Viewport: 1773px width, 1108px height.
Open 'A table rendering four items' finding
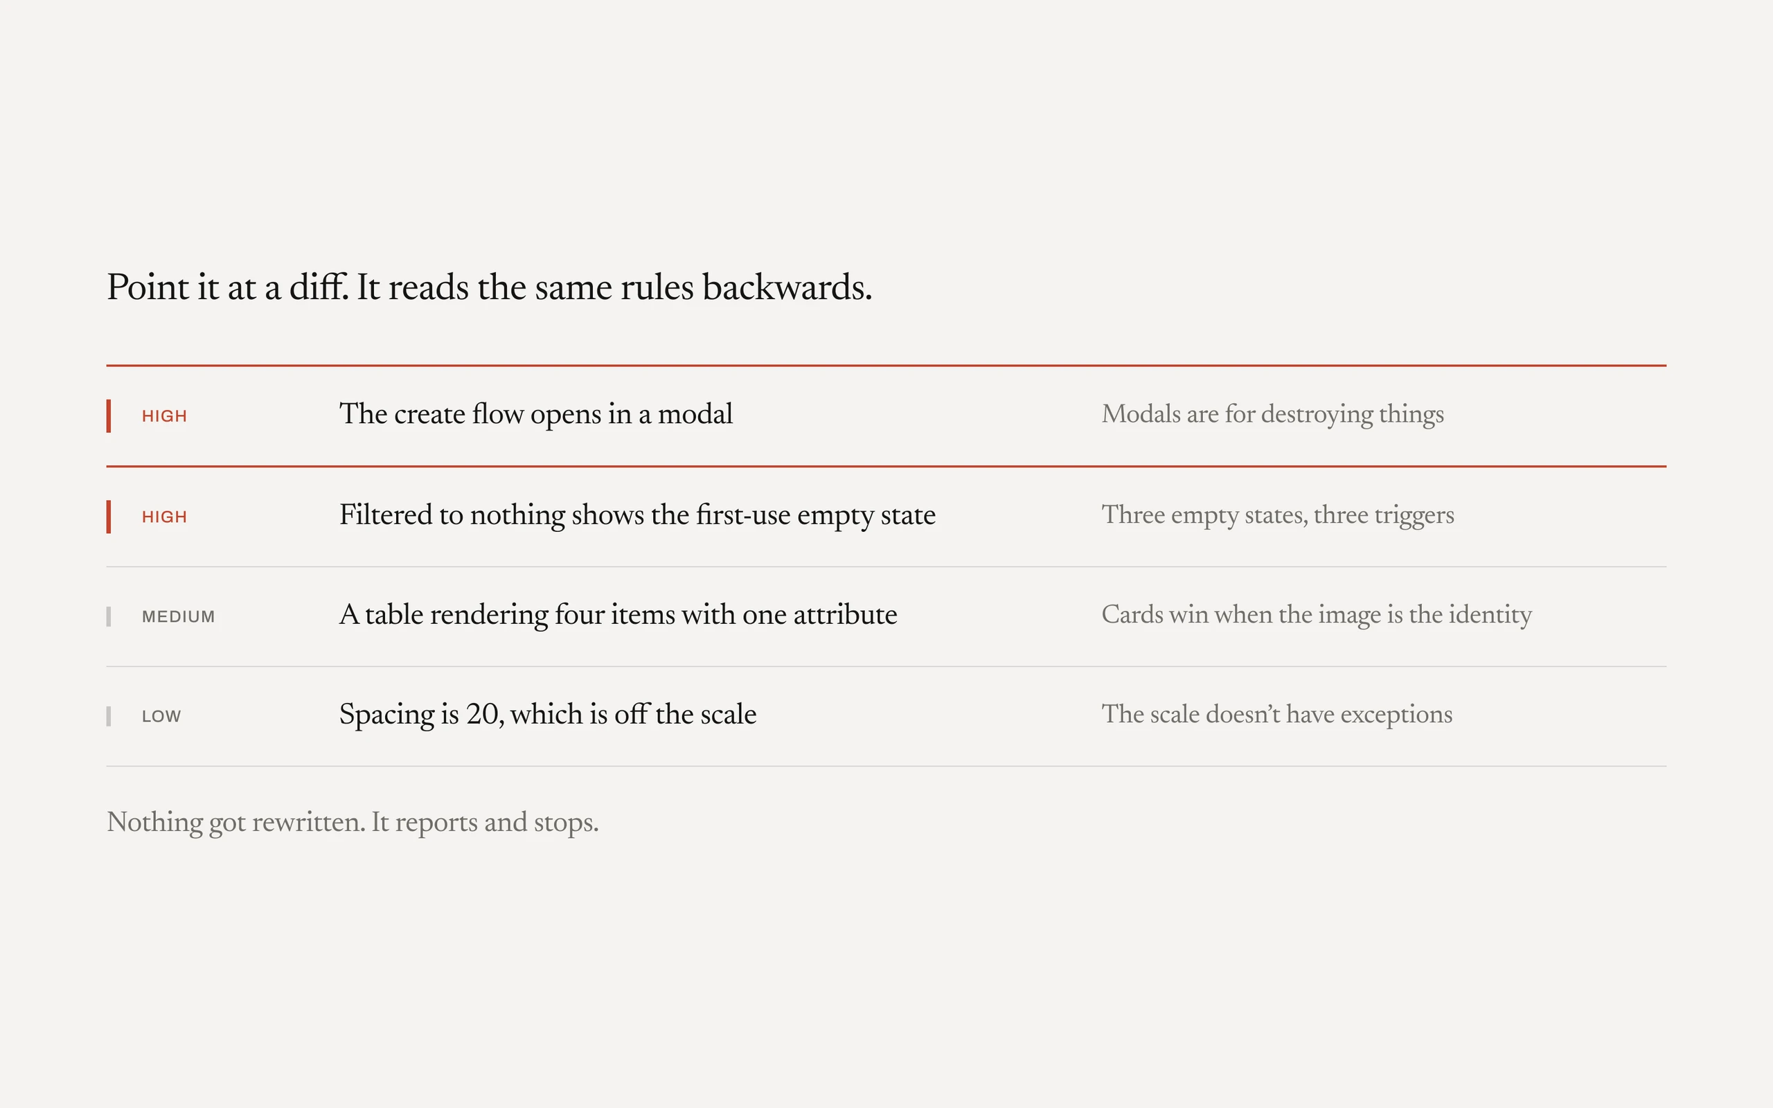point(618,615)
